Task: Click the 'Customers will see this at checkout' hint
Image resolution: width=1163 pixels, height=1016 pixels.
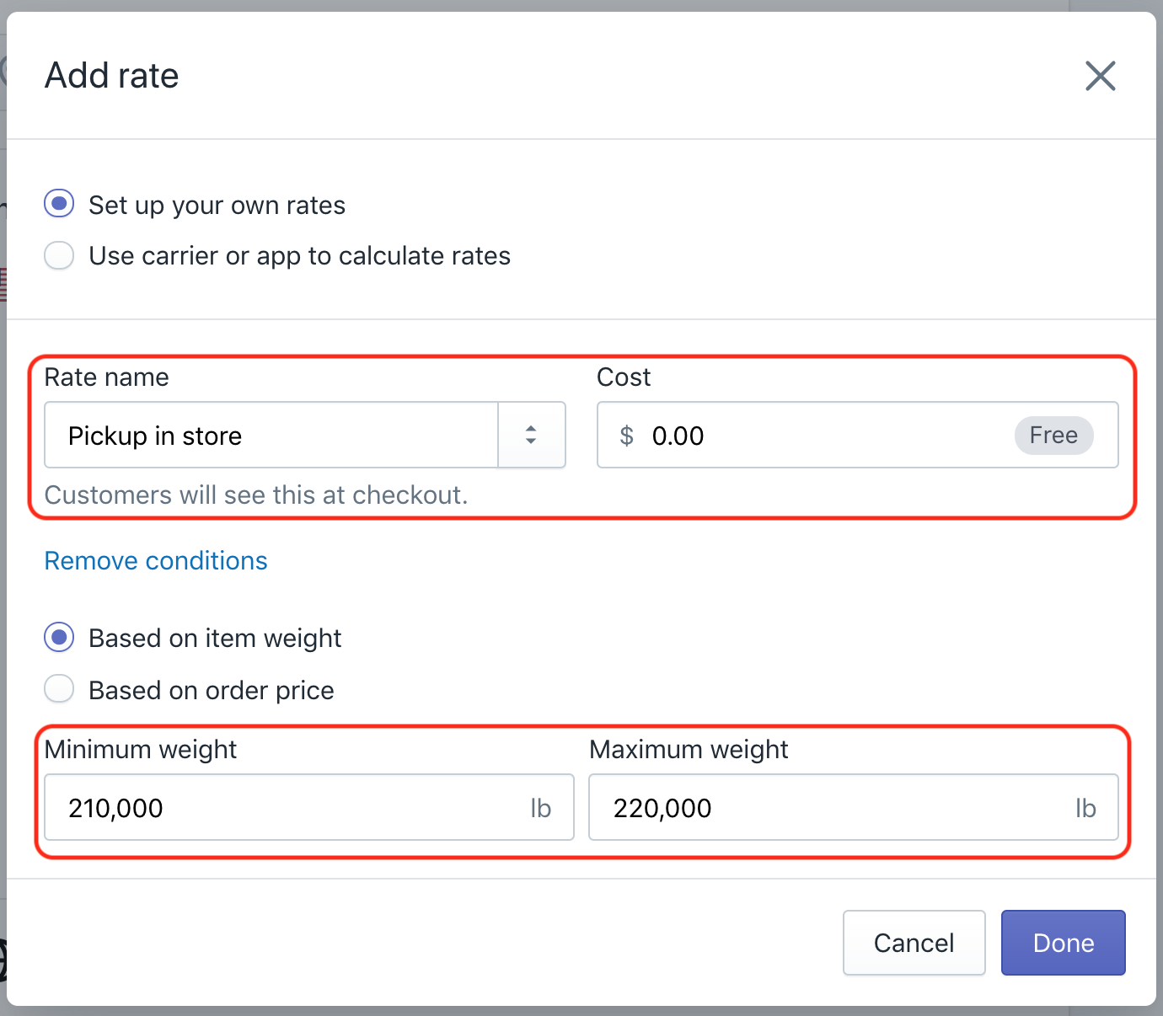Action: (255, 495)
